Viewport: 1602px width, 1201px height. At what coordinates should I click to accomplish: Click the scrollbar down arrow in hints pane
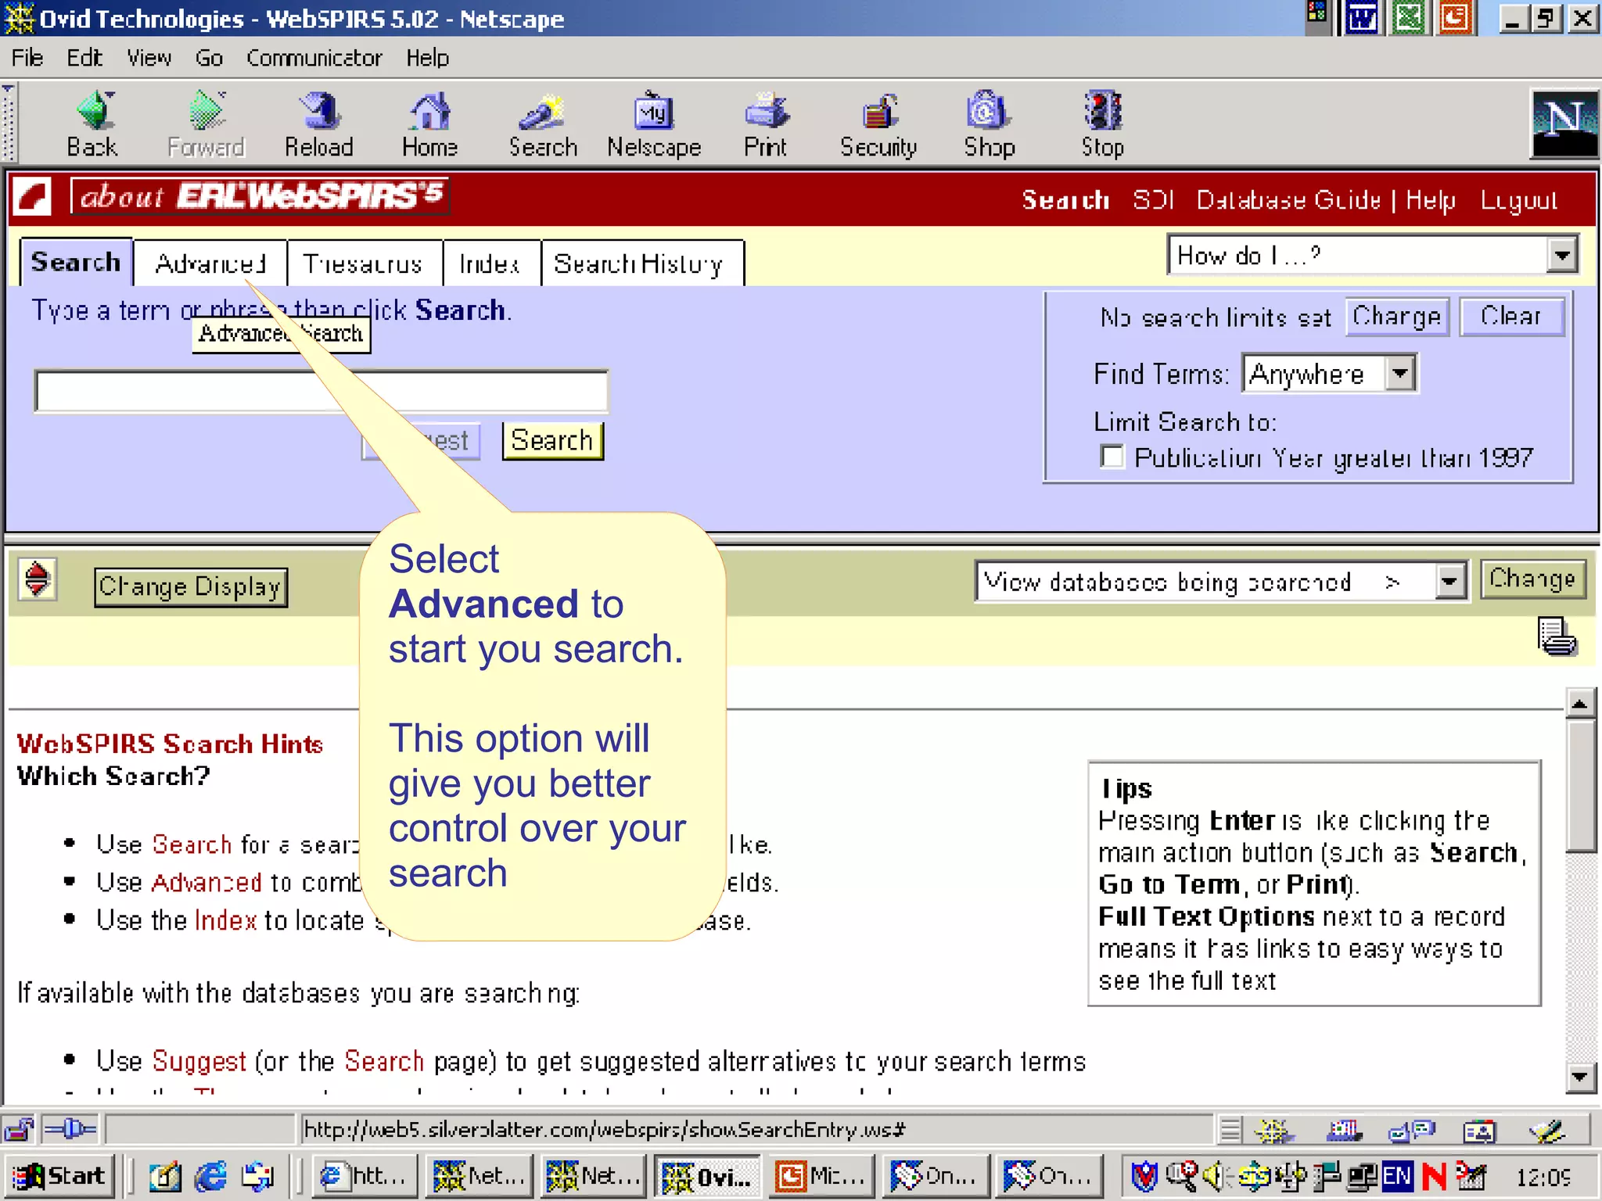coord(1581,1078)
